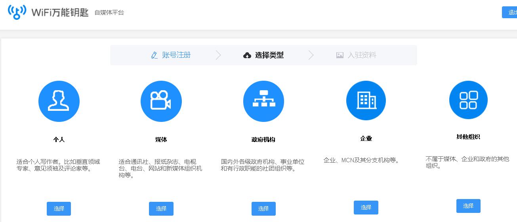Go to the 账号注册 step
Image resolution: width=517 pixels, height=222 pixels.
[176, 55]
